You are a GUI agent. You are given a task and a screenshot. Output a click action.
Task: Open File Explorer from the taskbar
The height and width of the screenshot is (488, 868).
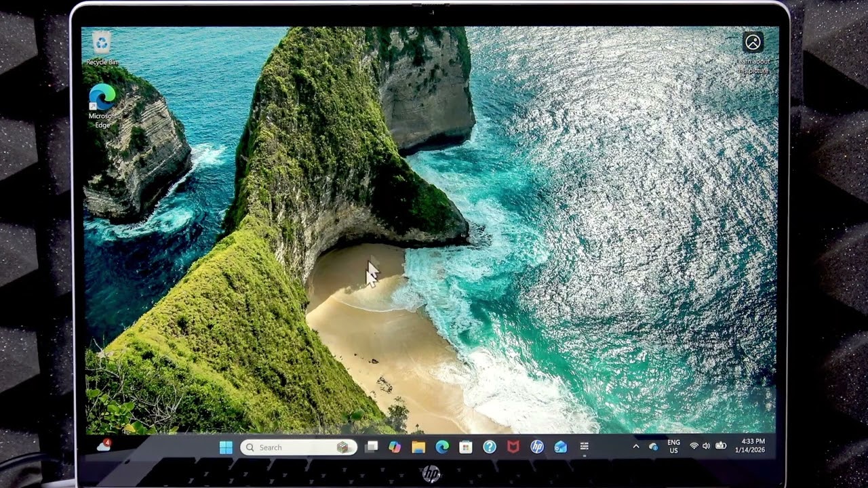point(418,447)
